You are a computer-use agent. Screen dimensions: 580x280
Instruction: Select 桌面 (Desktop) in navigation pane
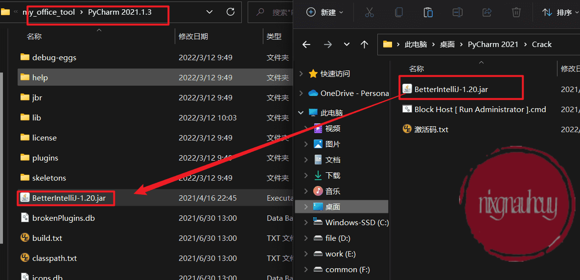coord(342,207)
